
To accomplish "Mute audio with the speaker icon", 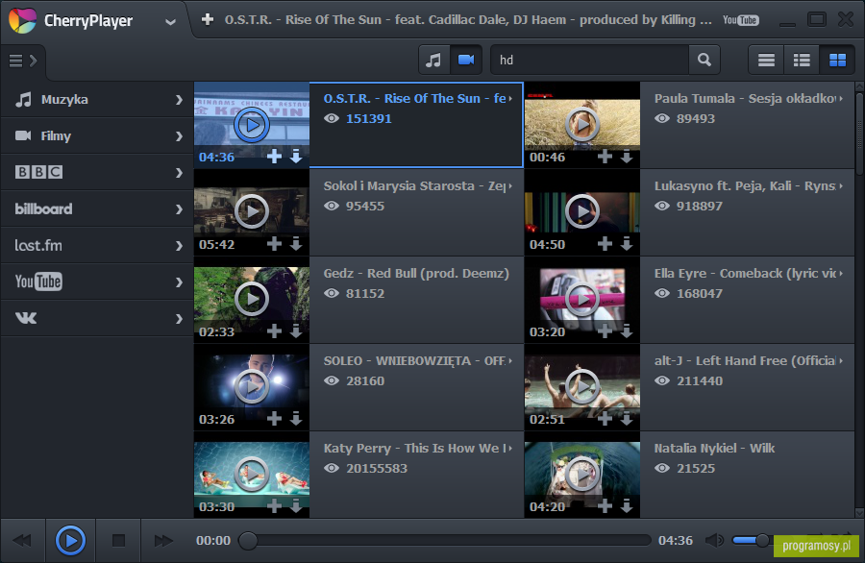I will pyautogui.click(x=715, y=540).
